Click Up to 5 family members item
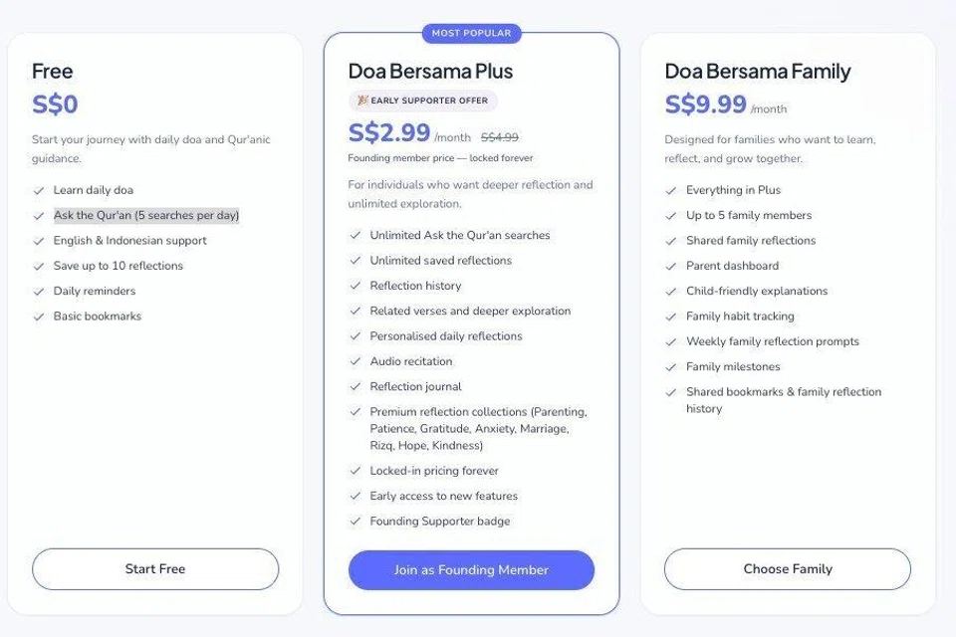956x637 pixels. (749, 215)
